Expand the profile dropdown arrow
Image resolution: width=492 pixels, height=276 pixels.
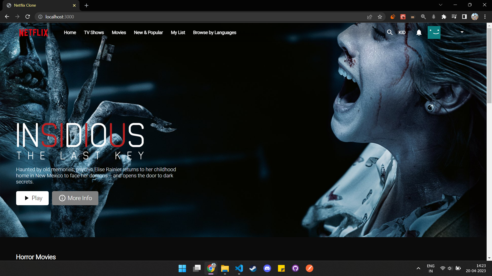click(462, 32)
